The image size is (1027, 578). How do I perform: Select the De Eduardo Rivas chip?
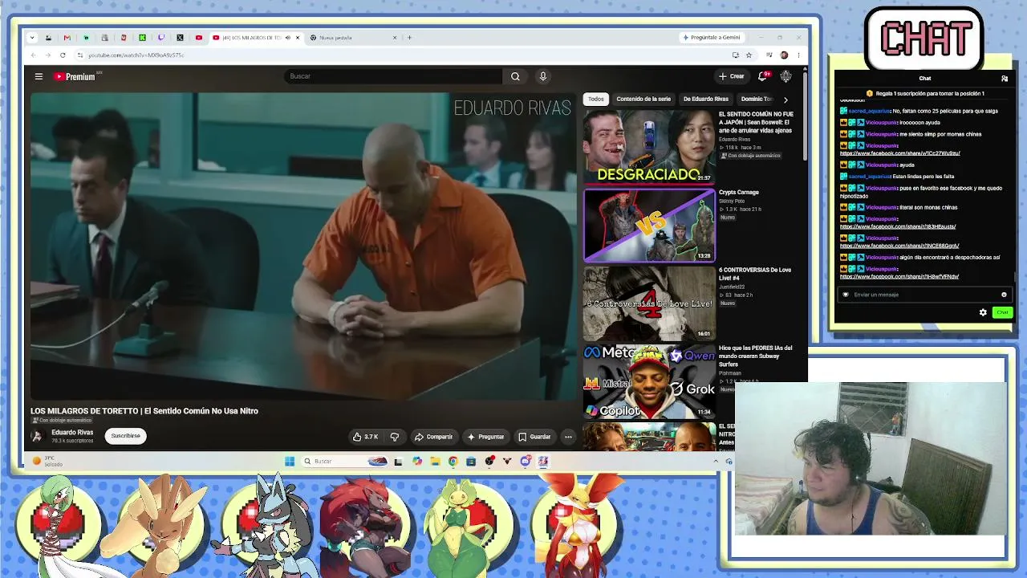point(706,99)
